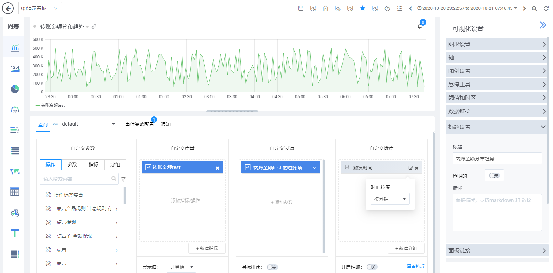Click the magnifier zoom icon
This screenshot has width=553, height=273.
click(534, 8)
